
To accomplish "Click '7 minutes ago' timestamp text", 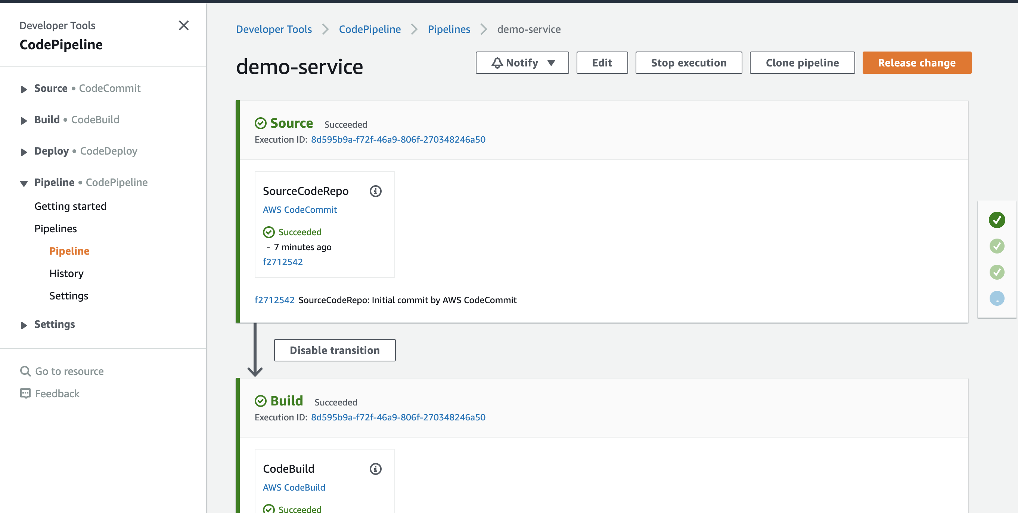I will coord(302,247).
